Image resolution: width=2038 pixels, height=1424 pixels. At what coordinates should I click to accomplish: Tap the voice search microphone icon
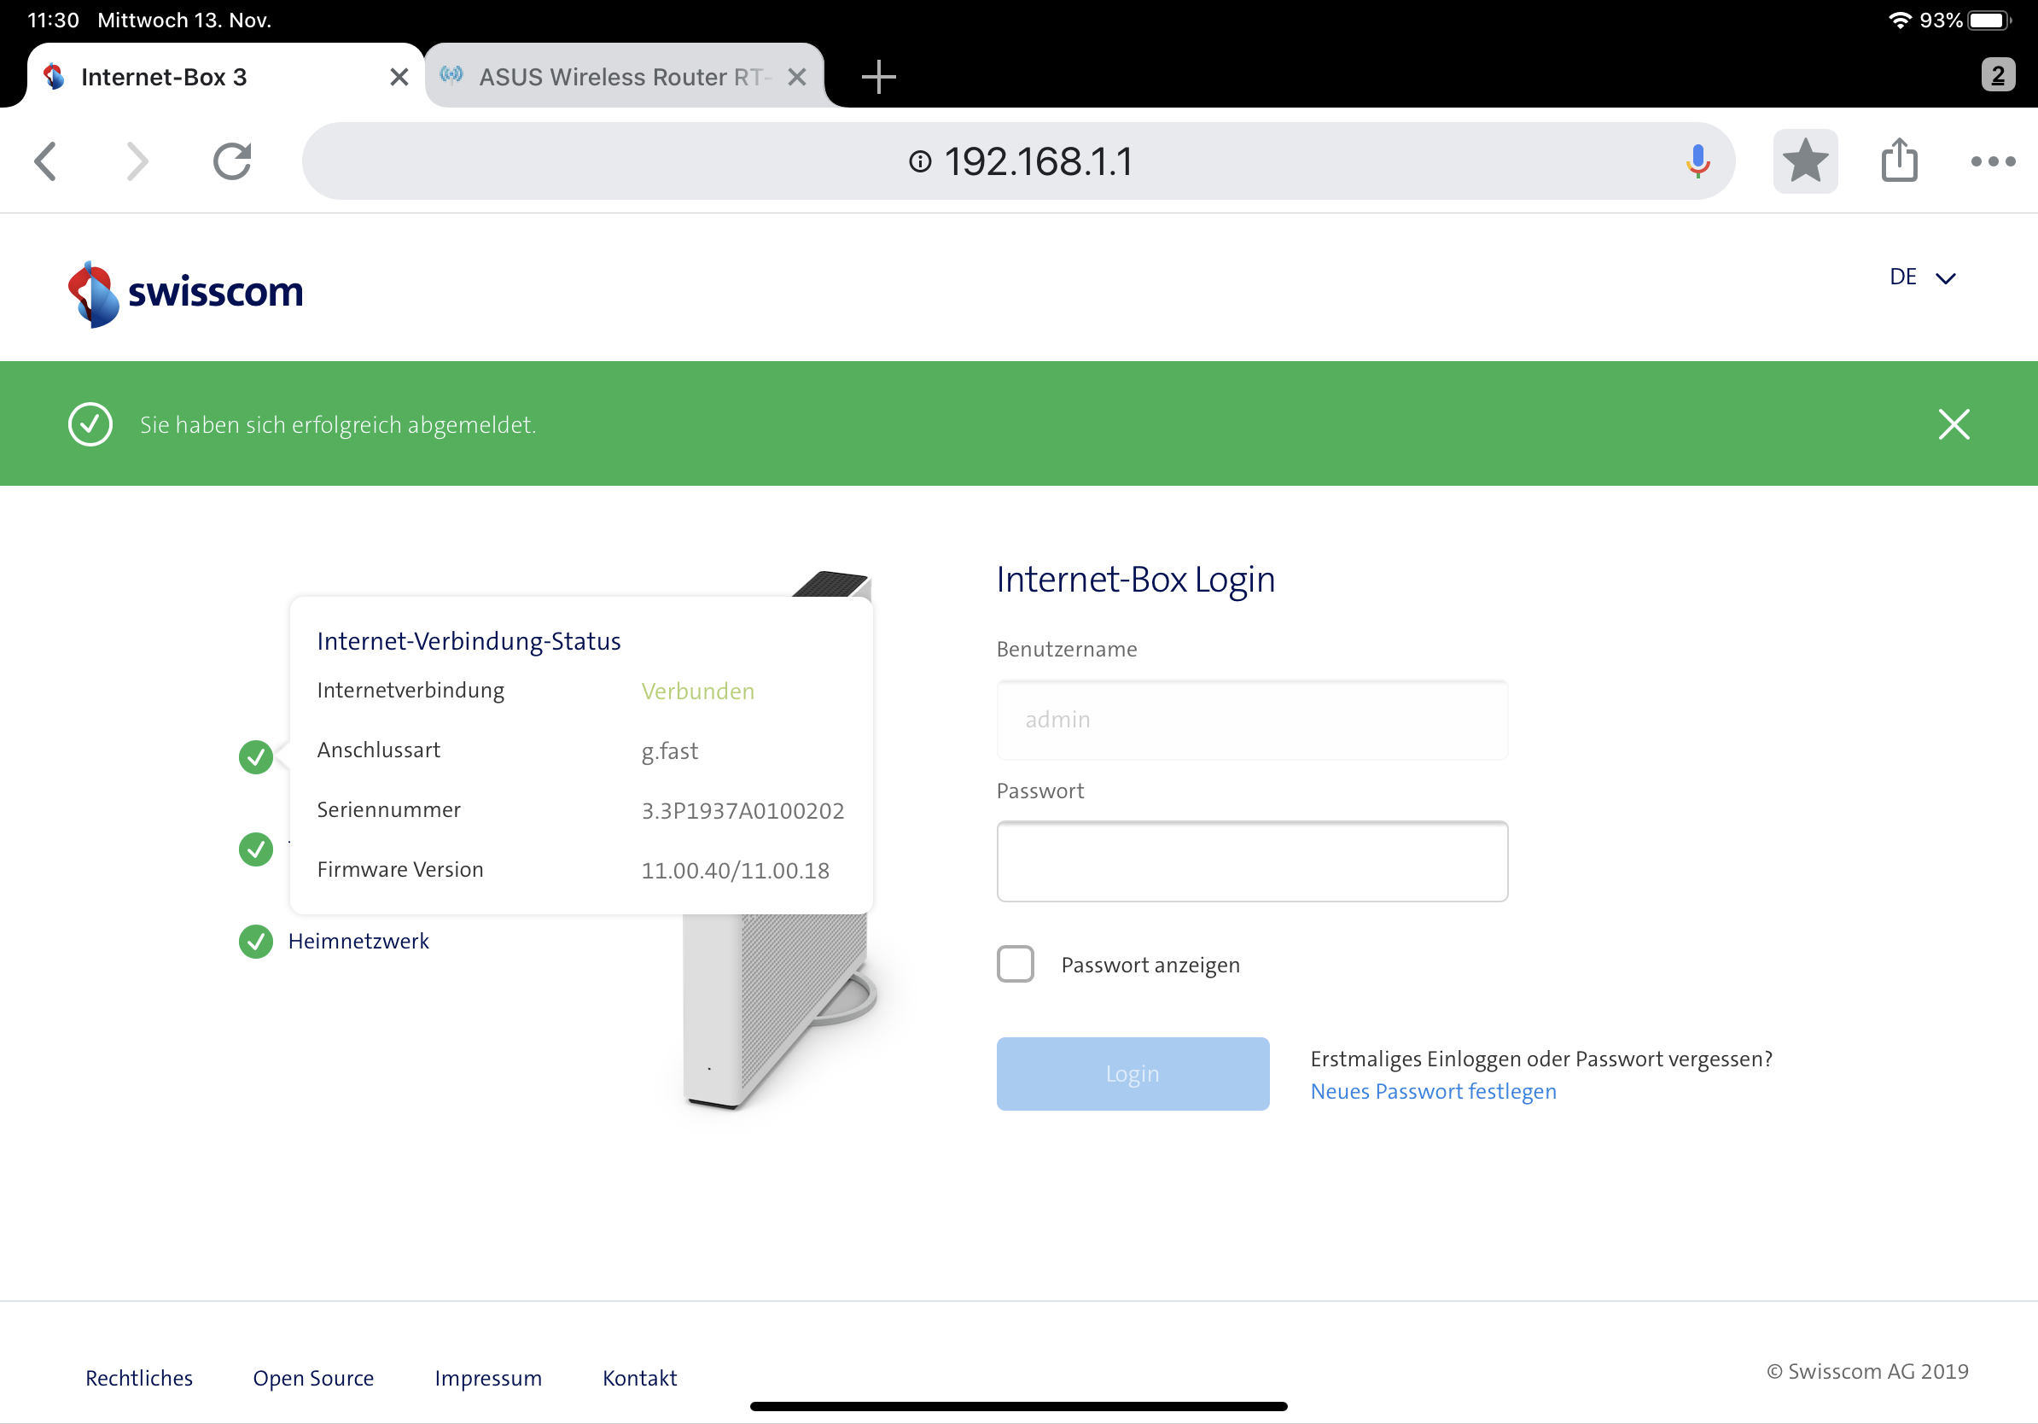(x=1697, y=161)
